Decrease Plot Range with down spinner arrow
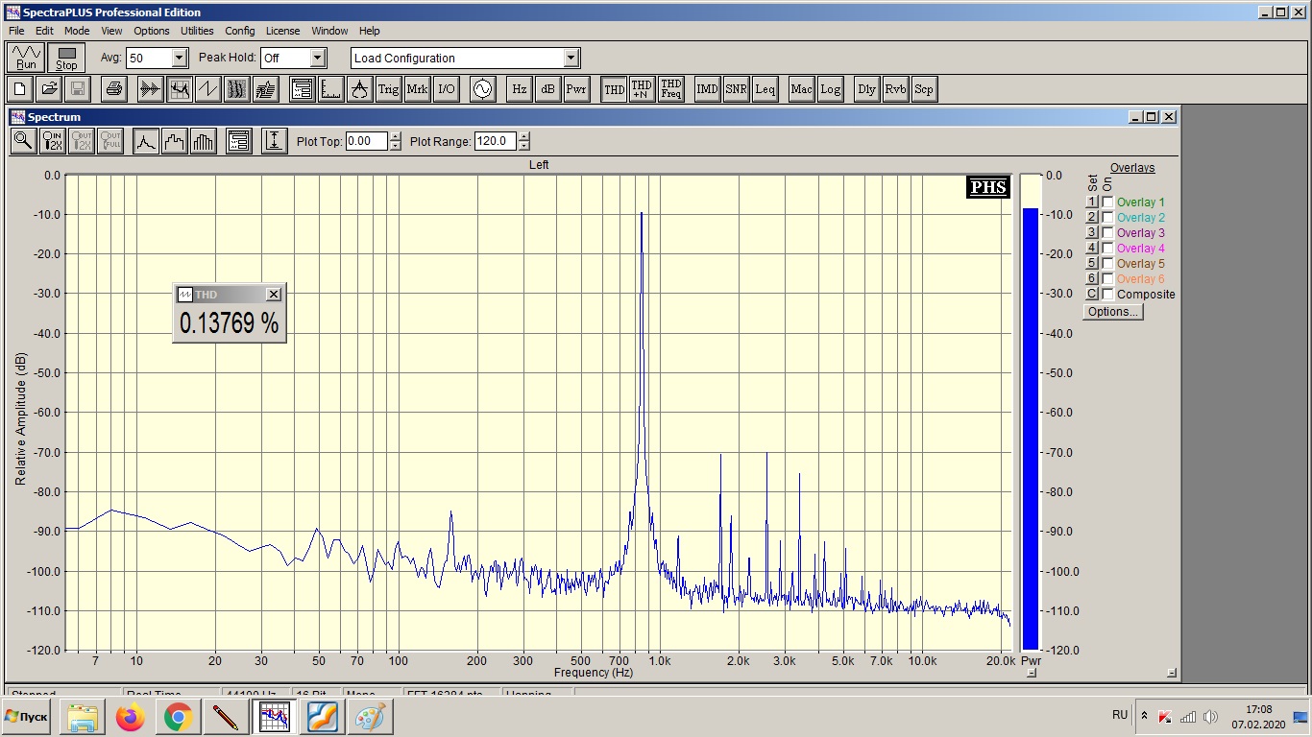Screen dimensions: 1312x737 tap(523, 146)
